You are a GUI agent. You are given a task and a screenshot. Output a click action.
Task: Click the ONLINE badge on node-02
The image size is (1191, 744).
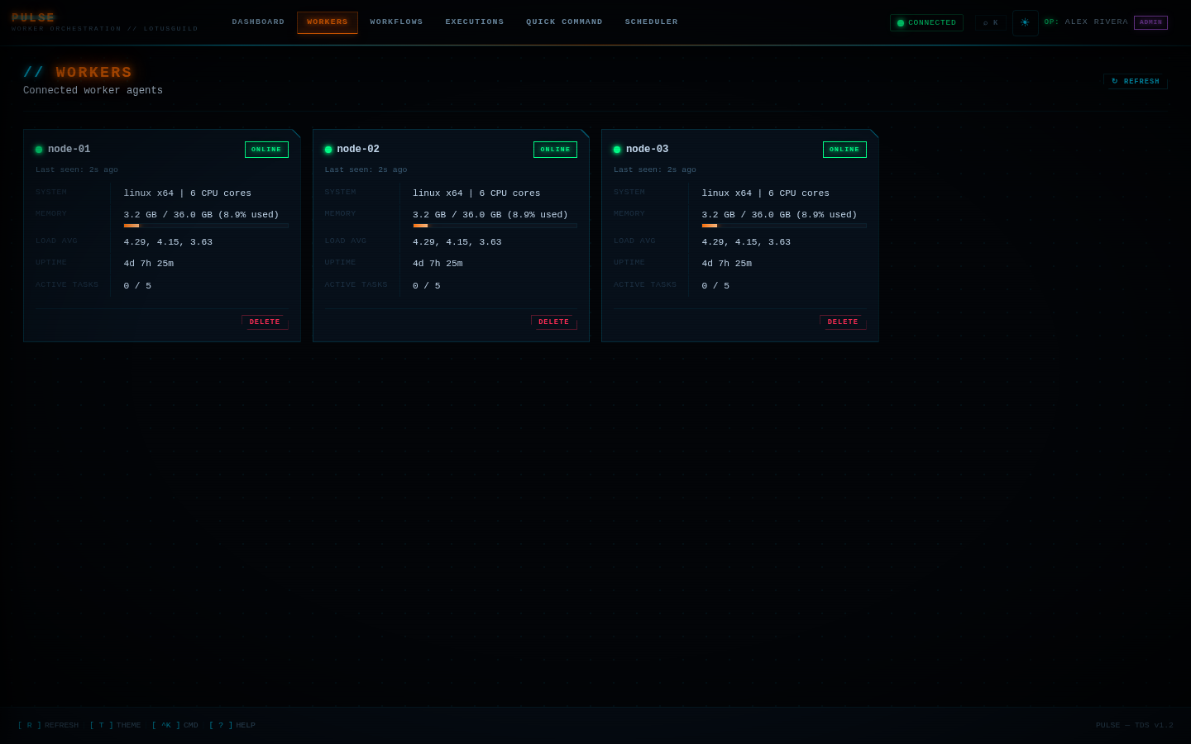(x=555, y=150)
